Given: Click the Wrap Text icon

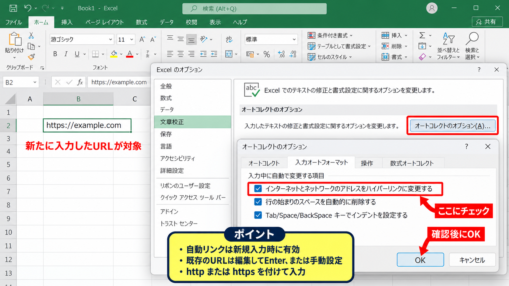Looking at the screenshot, I should (x=229, y=39).
